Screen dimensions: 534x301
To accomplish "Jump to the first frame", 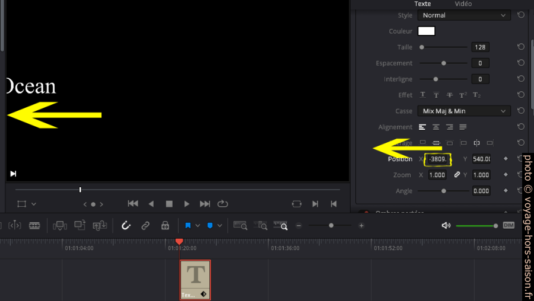I will [x=133, y=204].
